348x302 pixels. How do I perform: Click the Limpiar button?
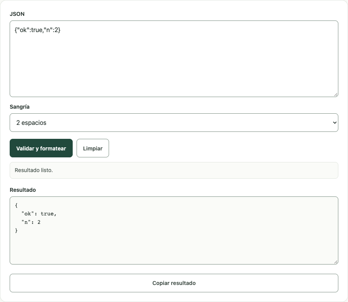point(93,148)
